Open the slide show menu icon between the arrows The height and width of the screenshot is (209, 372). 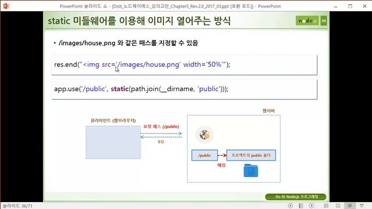[301, 206]
